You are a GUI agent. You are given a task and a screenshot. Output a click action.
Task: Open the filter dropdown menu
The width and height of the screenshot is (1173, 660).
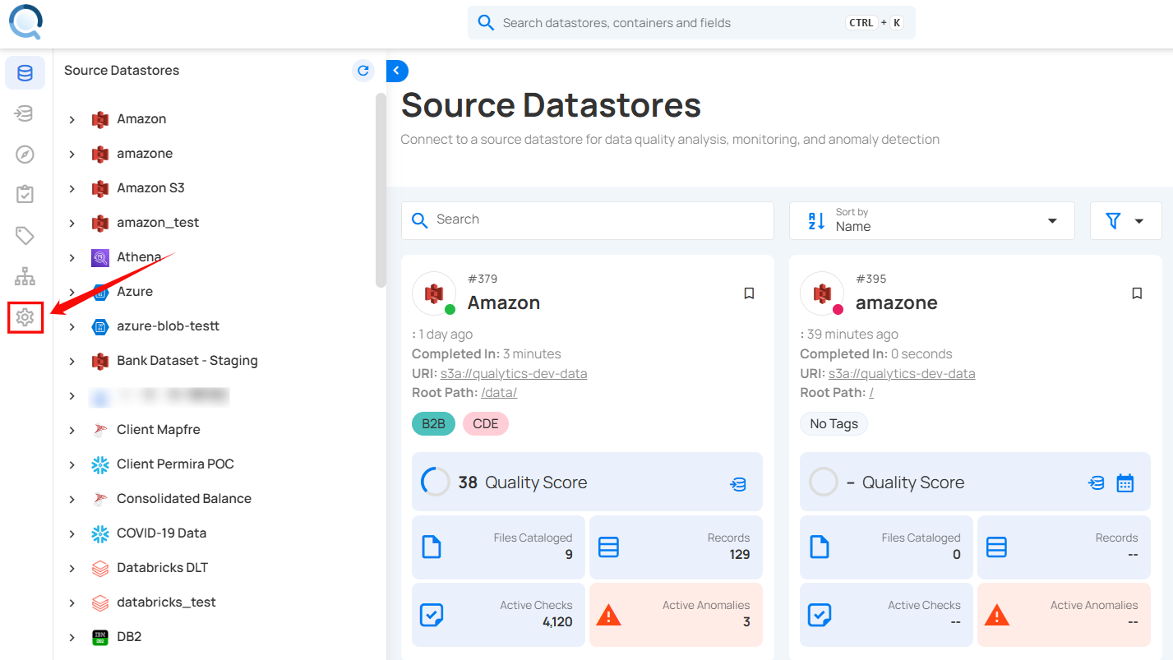1125,220
